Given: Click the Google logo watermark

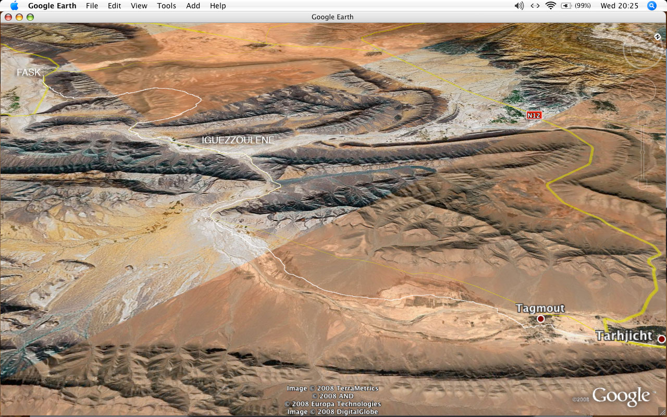Looking at the screenshot, I should (621, 396).
